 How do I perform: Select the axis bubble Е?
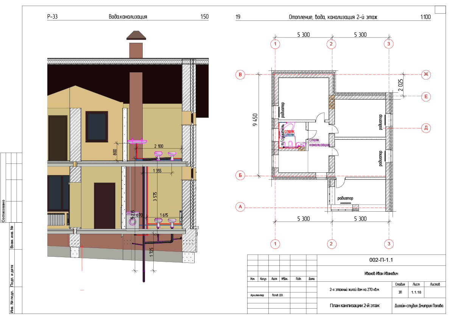click(426, 97)
